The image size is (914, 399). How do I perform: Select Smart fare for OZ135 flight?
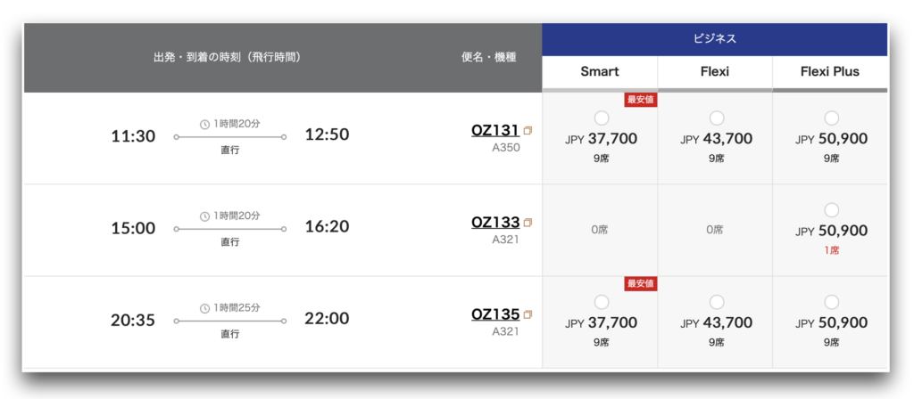[x=601, y=303]
